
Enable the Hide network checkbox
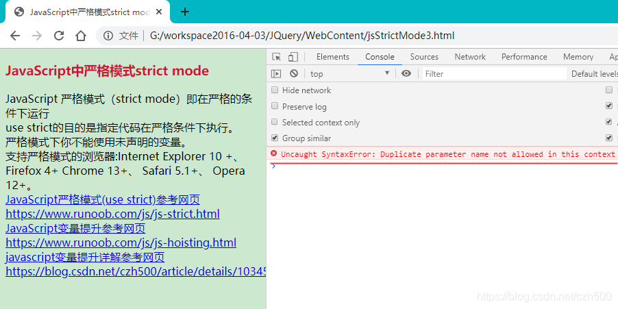[275, 90]
